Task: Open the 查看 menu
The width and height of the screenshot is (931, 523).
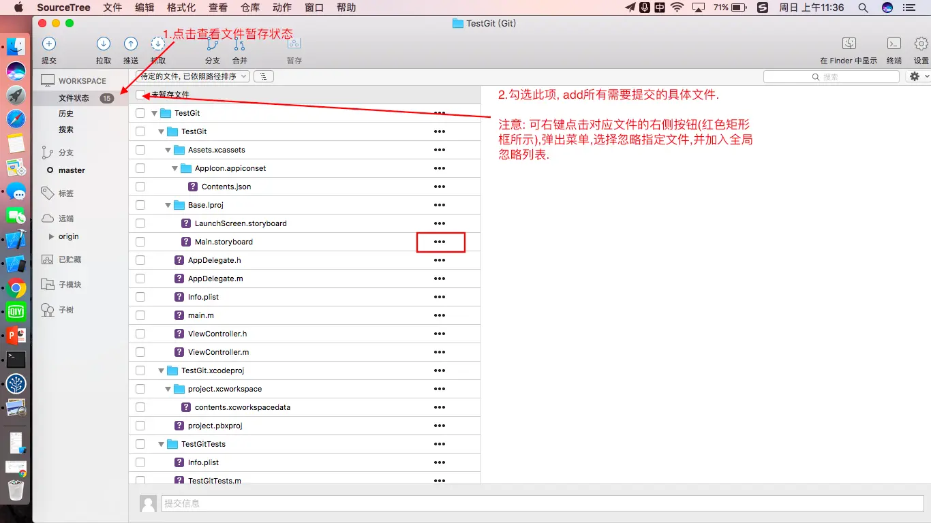Action: pos(218,7)
